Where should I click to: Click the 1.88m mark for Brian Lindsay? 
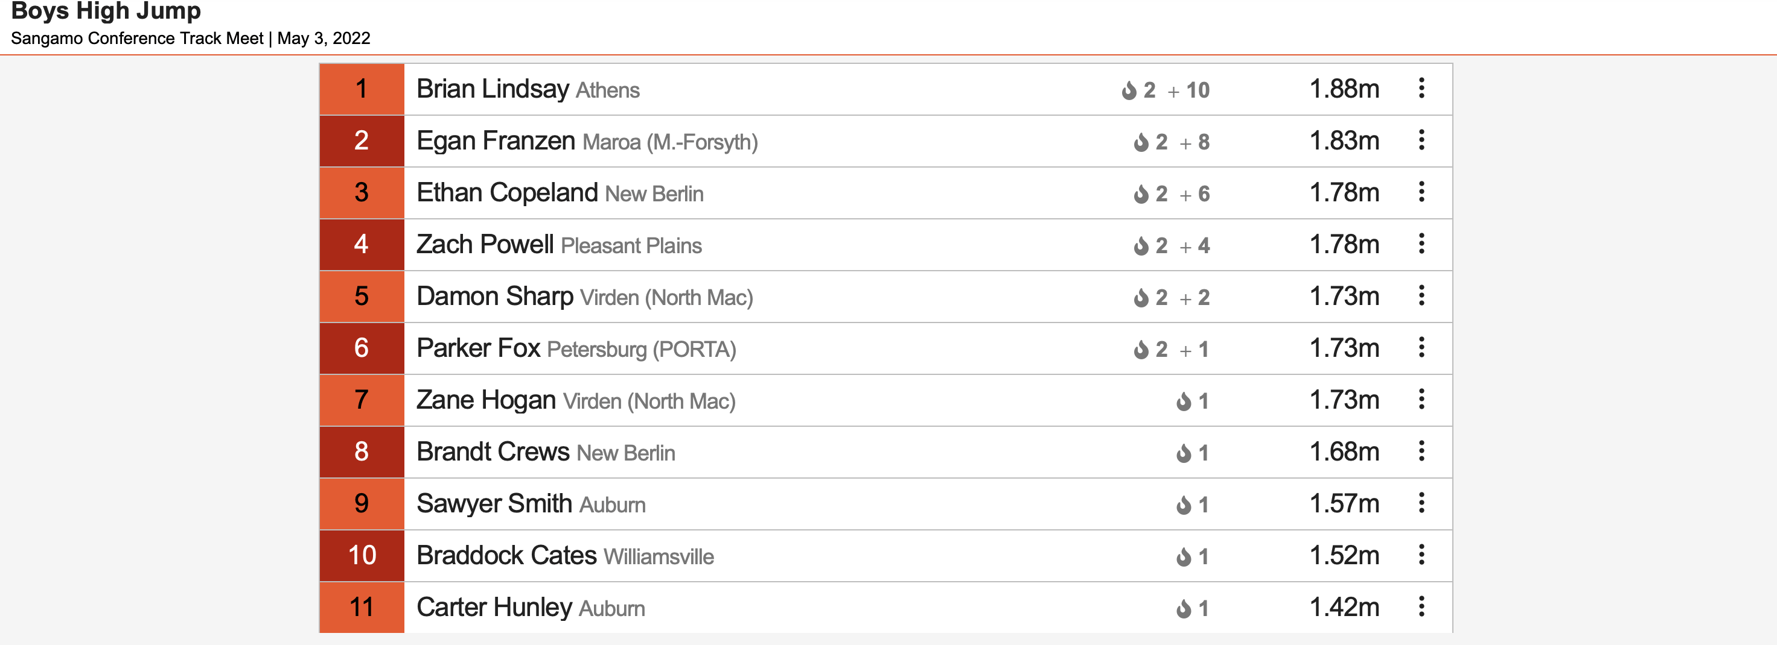1344,89
